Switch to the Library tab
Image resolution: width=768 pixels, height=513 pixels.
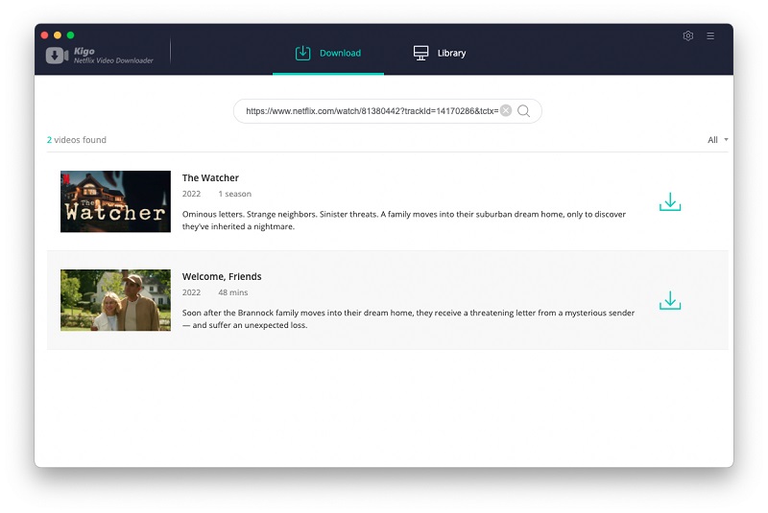pos(440,53)
